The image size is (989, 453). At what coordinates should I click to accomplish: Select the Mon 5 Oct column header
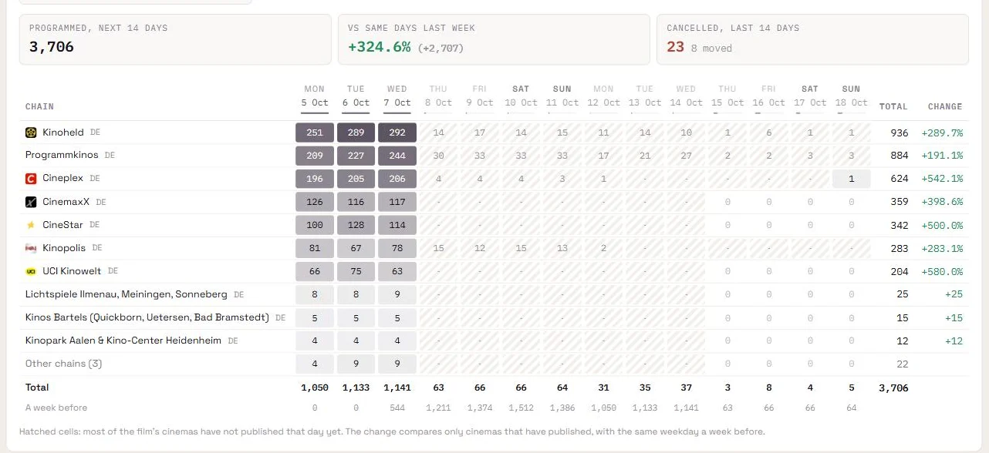point(315,96)
